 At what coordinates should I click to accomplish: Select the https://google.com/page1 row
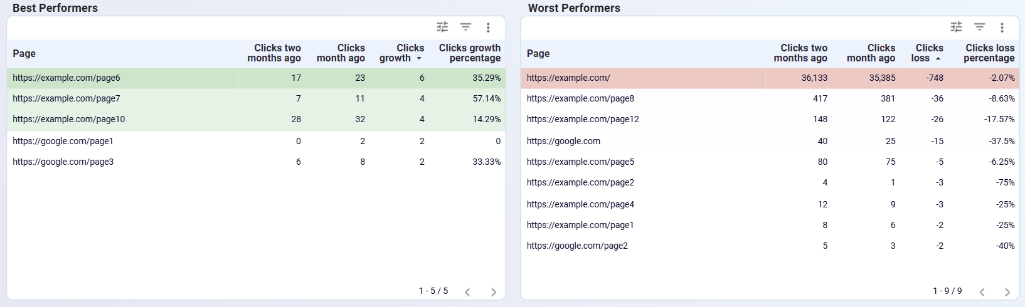click(63, 142)
